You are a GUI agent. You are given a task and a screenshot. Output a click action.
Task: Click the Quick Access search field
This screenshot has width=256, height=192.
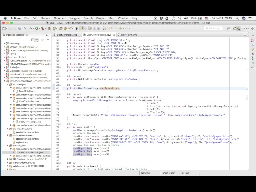[213, 28]
